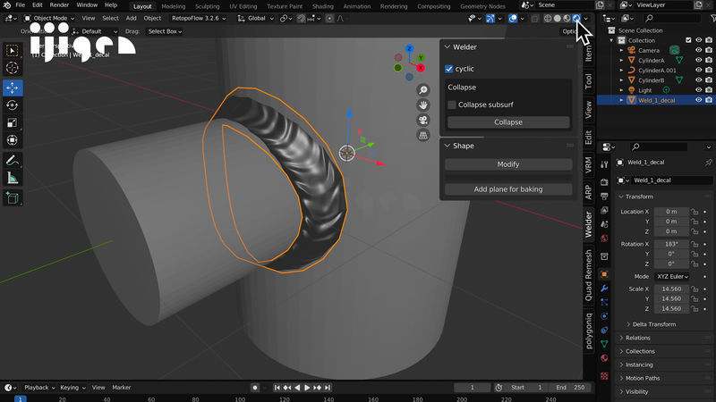Click the Rotation X value field
The width and height of the screenshot is (716, 402).
pyautogui.click(x=671, y=244)
